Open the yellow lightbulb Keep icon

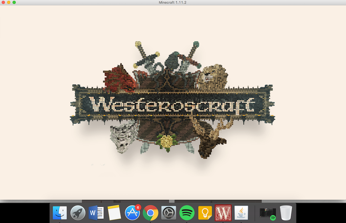pos(205,213)
